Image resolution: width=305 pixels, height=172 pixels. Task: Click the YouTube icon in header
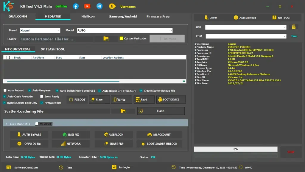tap(87, 6)
